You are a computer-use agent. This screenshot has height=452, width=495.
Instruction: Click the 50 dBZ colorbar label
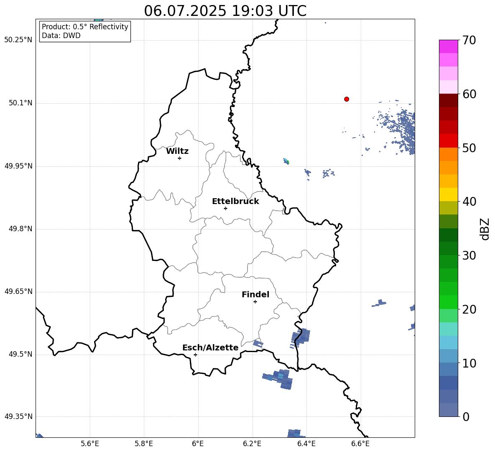pyautogui.click(x=469, y=148)
